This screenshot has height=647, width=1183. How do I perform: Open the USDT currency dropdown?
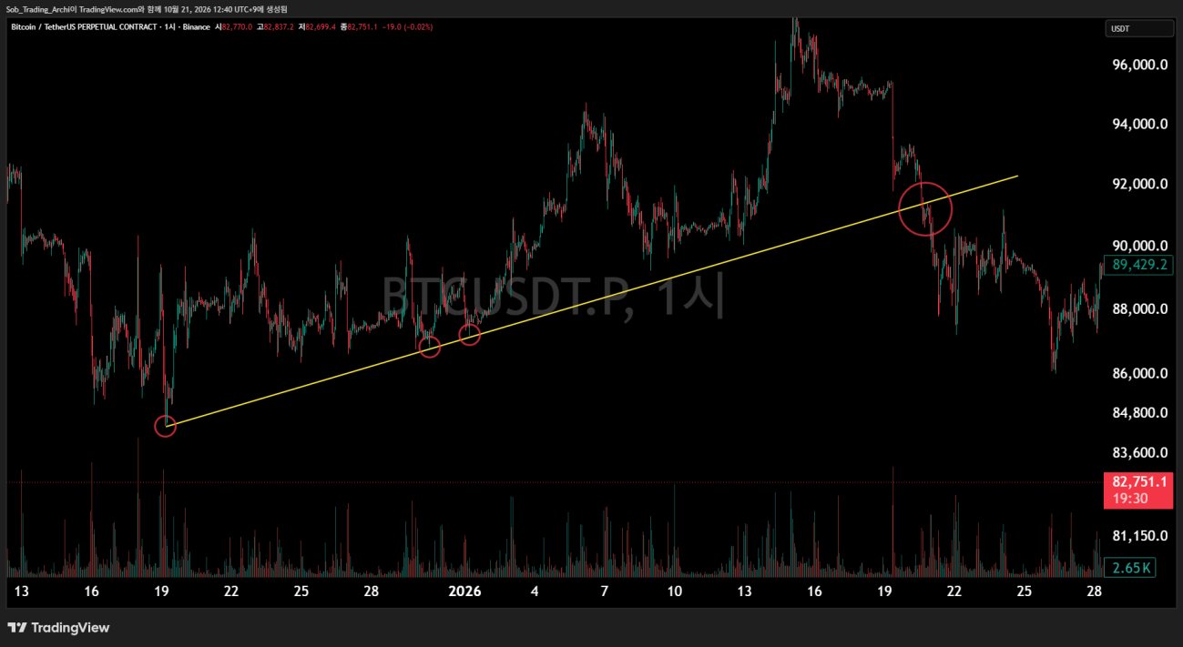pyautogui.click(x=1139, y=28)
